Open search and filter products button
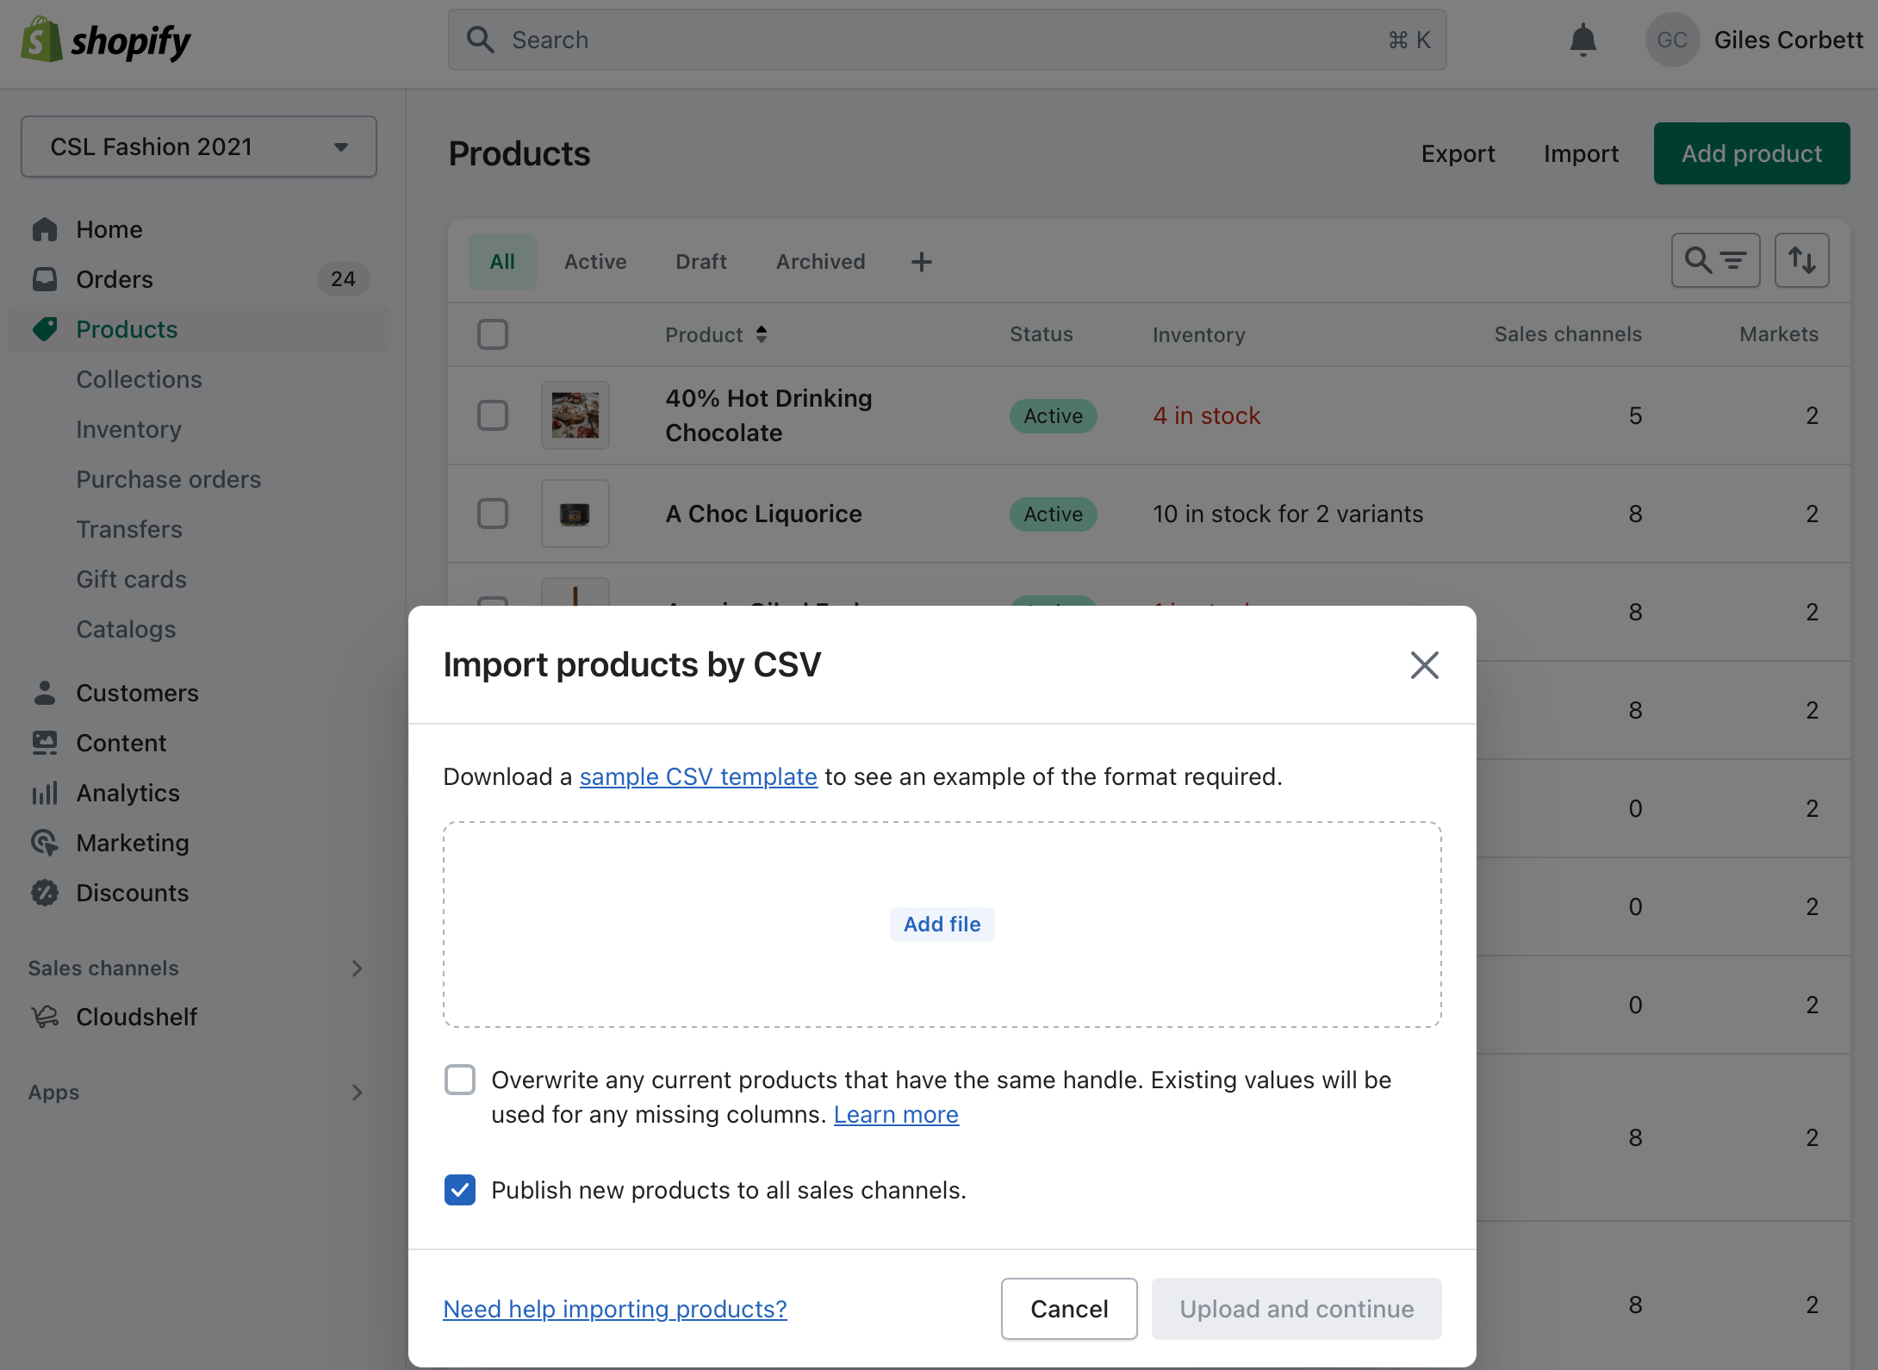Screen dimensions: 1878x1370 1715,260
